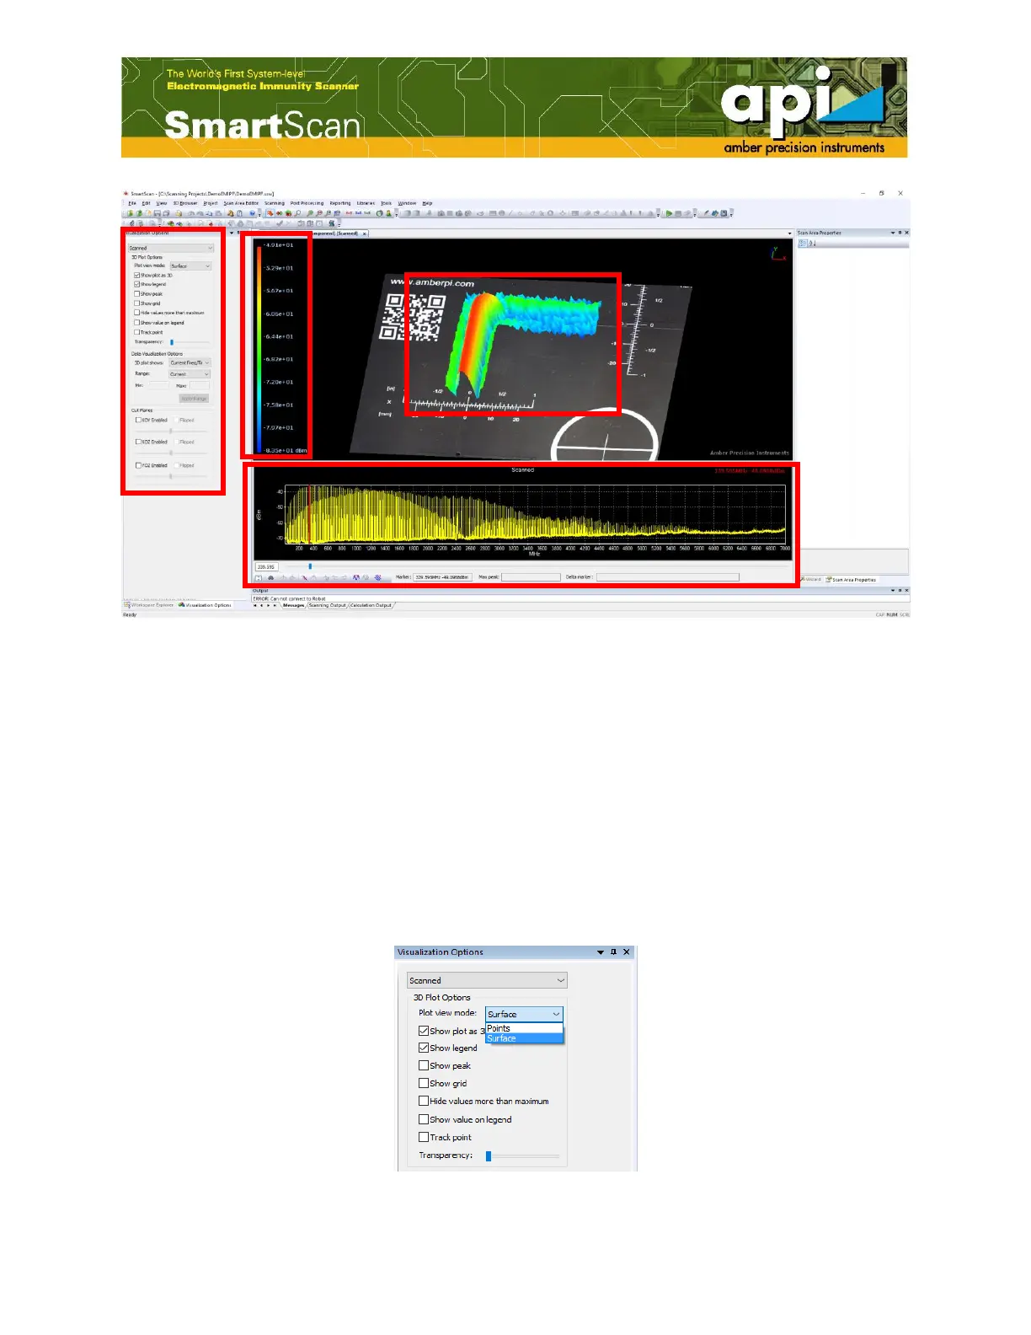Open the Tools menu
The image size is (1031, 1335).
tap(386, 203)
